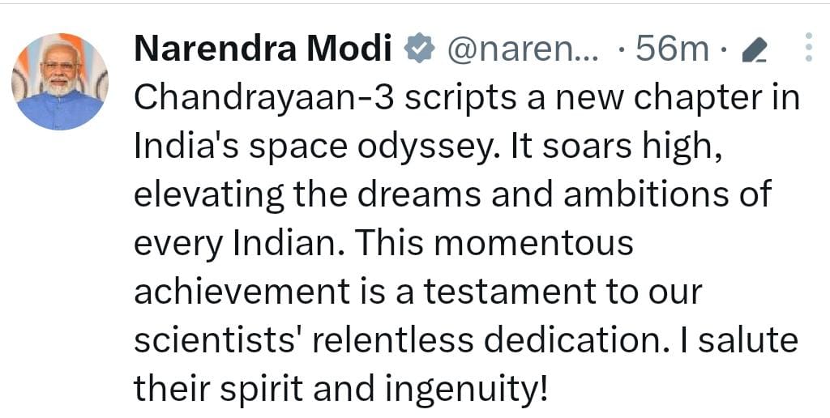Click the pencil edited-post icon
Image resolution: width=830 pixels, height=418 pixels.
755,51
